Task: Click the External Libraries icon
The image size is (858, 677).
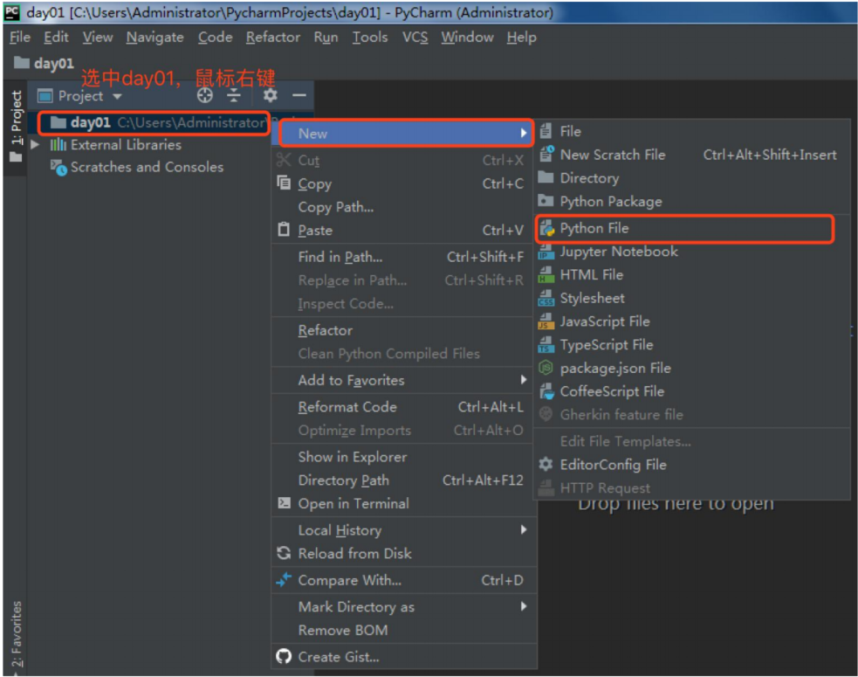Action: (58, 145)
